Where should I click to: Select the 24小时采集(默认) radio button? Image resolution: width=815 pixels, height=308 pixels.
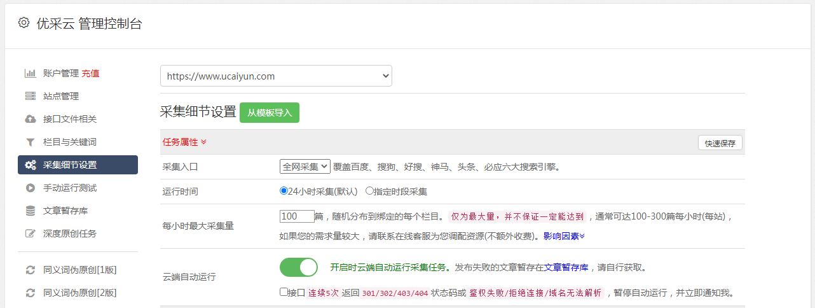tap(284, 191)
